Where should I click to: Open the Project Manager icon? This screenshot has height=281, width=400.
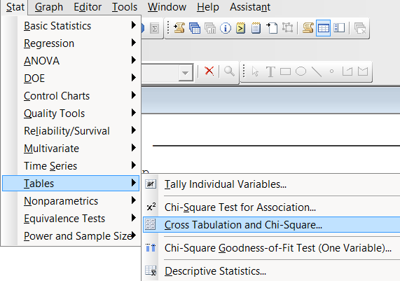339,28
